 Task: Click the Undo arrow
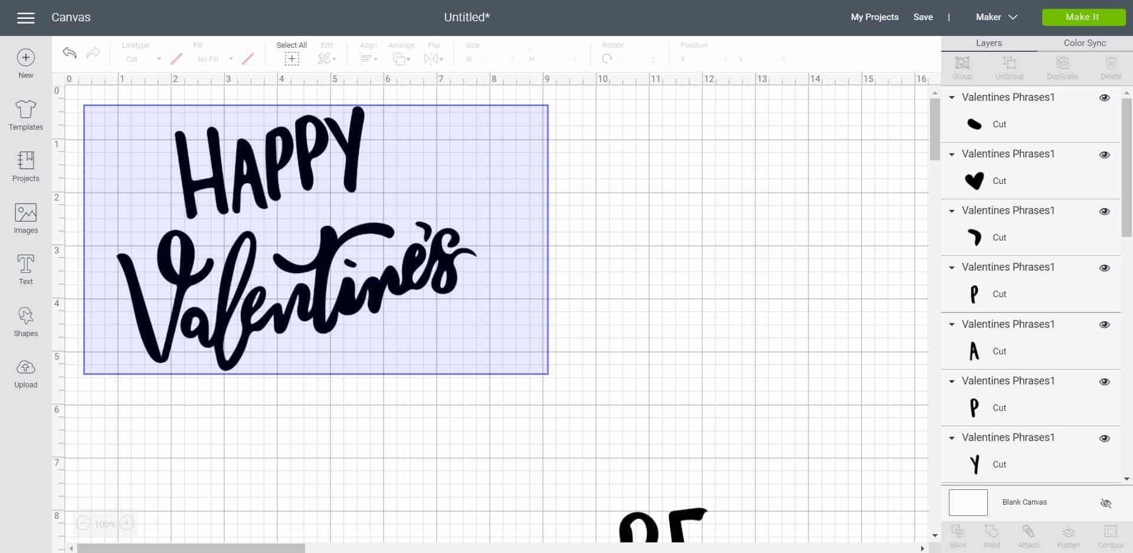tap(70, 52)
